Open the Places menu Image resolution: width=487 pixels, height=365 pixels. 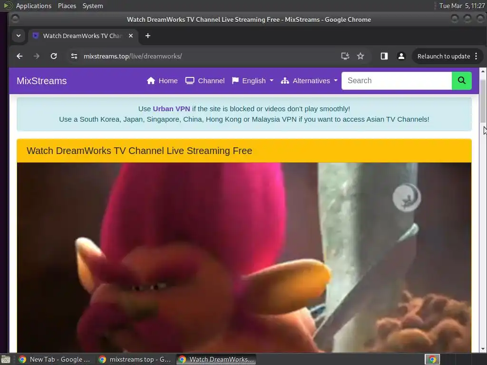click(x=67, y=6)
